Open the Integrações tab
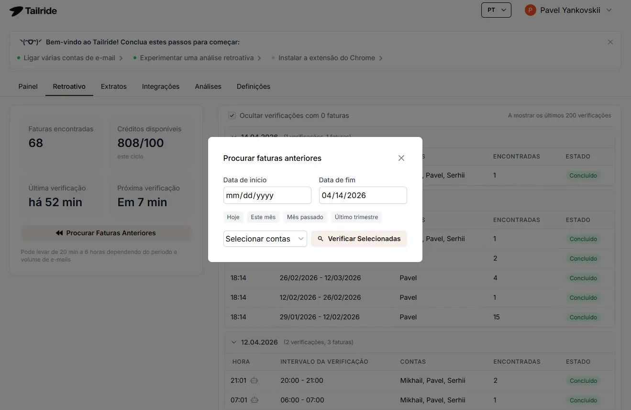Viewport: 631px width, 410px height. (160, 86)
